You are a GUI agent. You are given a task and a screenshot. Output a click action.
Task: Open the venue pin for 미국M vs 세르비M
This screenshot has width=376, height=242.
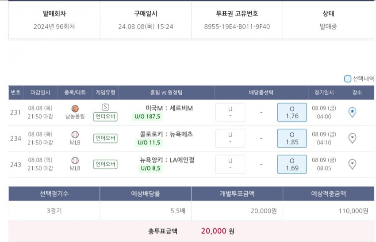tap(353, 112)
